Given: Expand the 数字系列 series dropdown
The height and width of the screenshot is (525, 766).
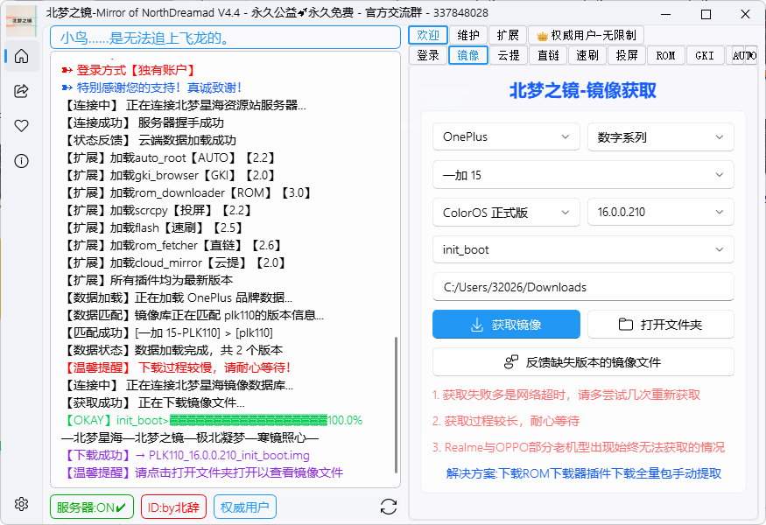Looking at the screenshot, I should pyautogui.click(x=660, y=137).
